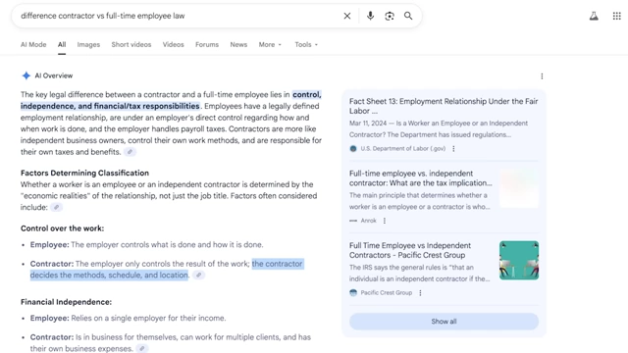Image resolution: width=628 pixels, height=353 pixels.
Task: Start voice search with the microphone icon
Action: (x=371, y=16)
